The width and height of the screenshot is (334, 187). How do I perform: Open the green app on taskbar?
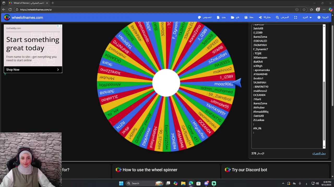[x=214, y=183]
